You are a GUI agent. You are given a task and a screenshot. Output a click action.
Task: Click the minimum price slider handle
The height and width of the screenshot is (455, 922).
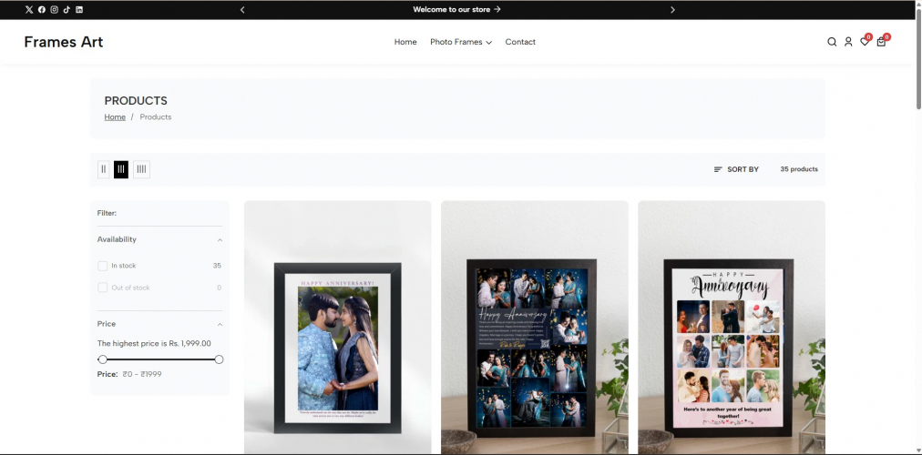point(102,359)
